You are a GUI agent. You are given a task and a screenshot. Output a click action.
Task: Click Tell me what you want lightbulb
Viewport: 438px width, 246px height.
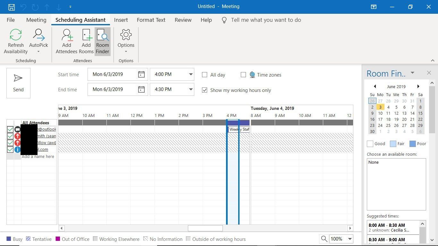pyautogui.click(x=224, y=20)
